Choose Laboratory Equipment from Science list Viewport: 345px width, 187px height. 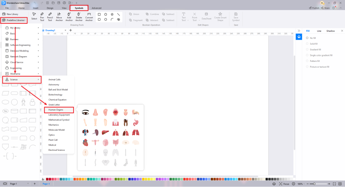pyautogui.click(x=59, y=115)
